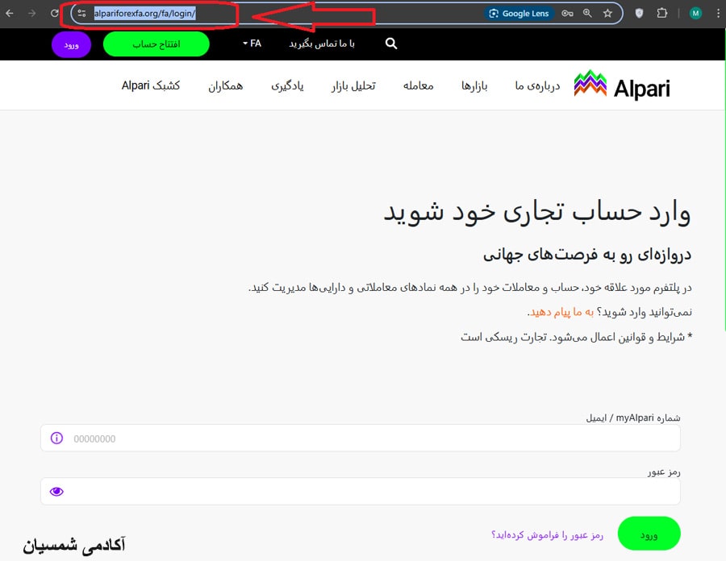
Task: Open the Extensions puzzle icon
Action: click(x=662, y=14)
